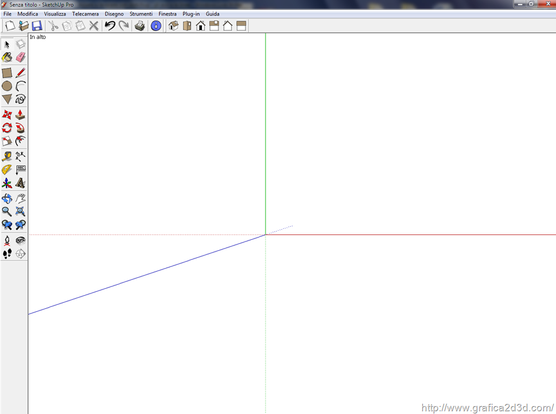Pick the pink Eraser tool
556x414 pixels.
click(21, 58)
